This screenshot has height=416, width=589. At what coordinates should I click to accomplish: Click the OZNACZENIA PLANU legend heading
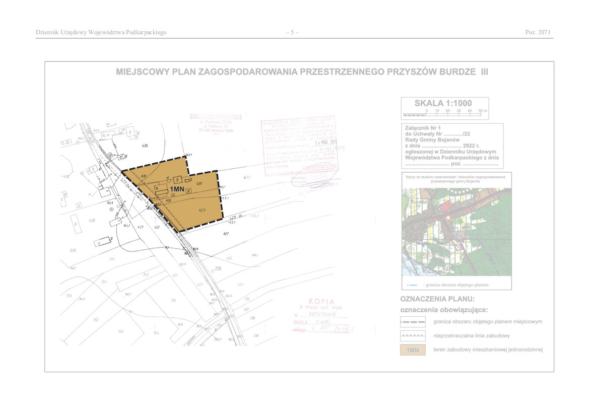pos(437,299)
